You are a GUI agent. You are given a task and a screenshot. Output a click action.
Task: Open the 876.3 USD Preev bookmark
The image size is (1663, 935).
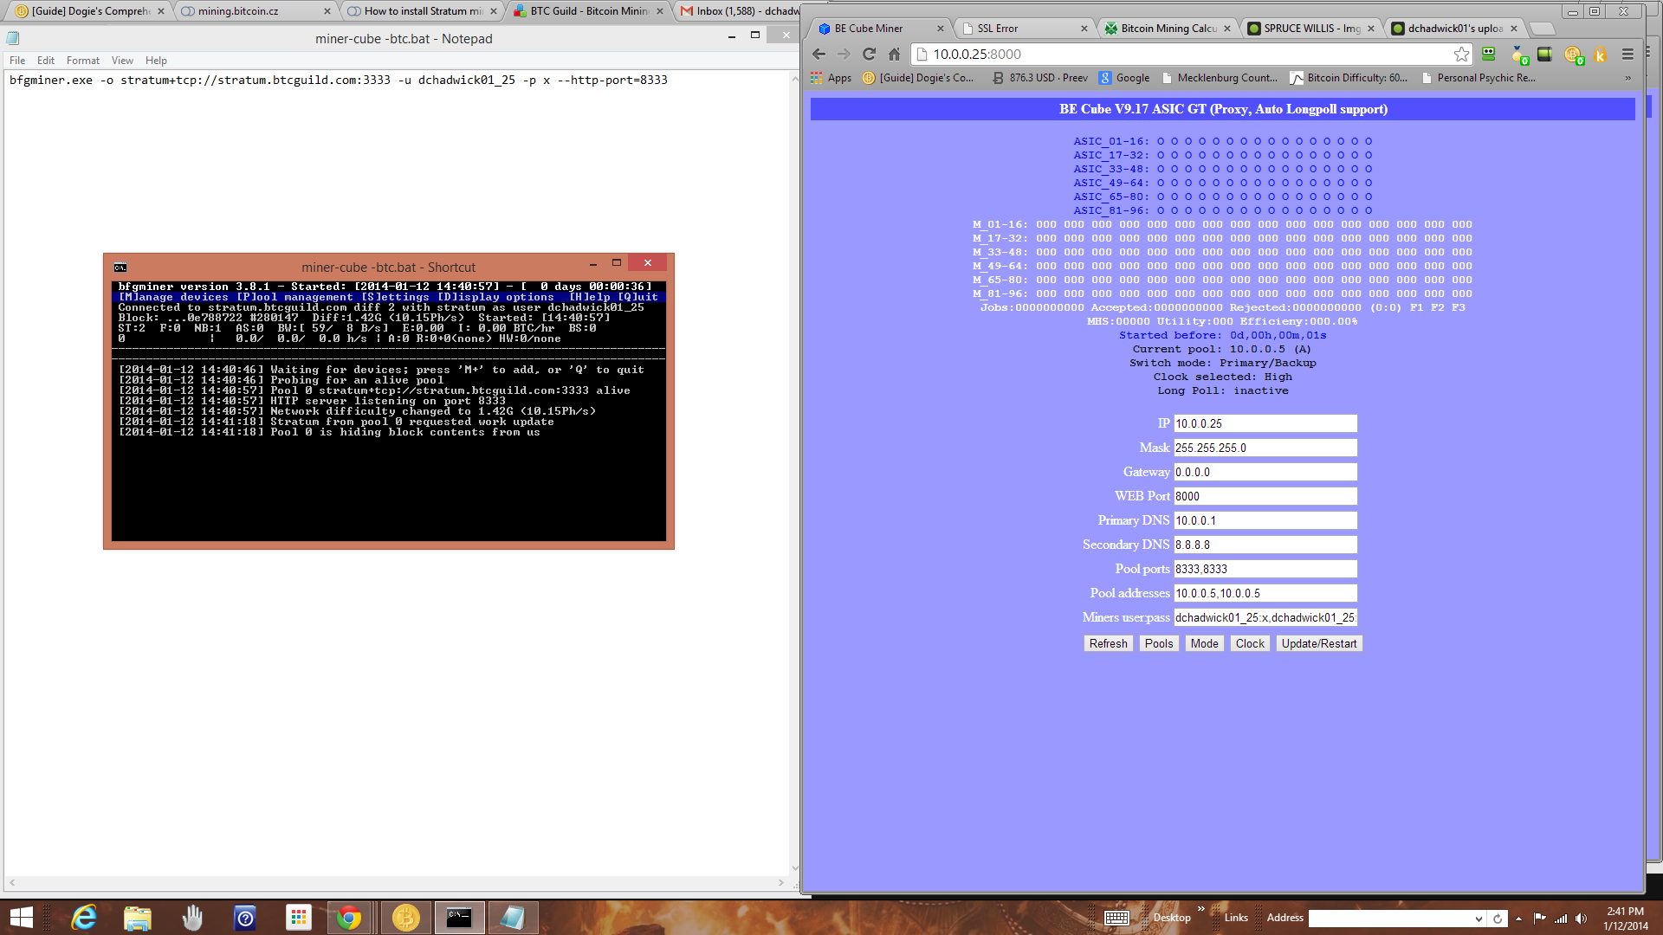pyautogui.click(x=1039, y=78)
